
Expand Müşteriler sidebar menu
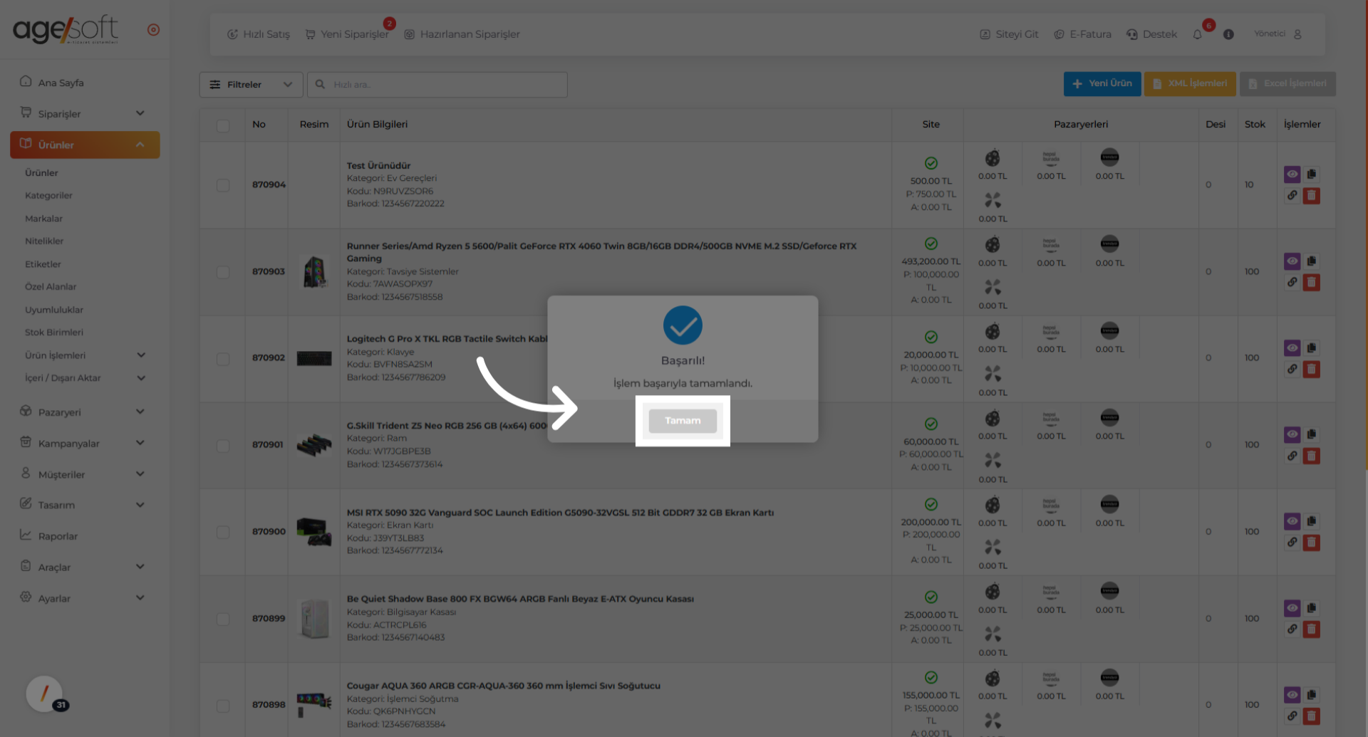(x=84, y=474)
